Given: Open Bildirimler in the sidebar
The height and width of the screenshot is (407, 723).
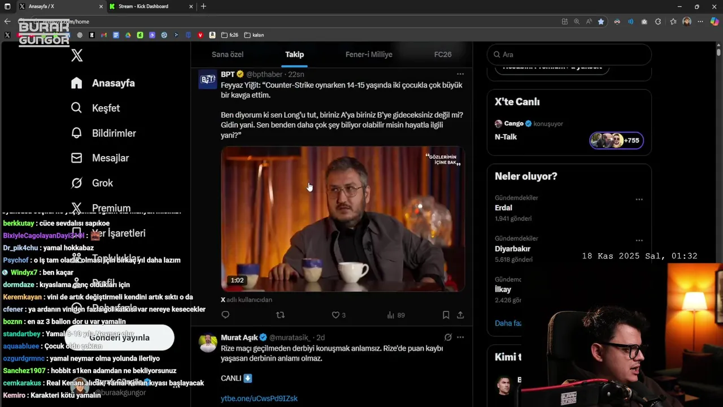Looking at the screenshot, I should point(103,133).
